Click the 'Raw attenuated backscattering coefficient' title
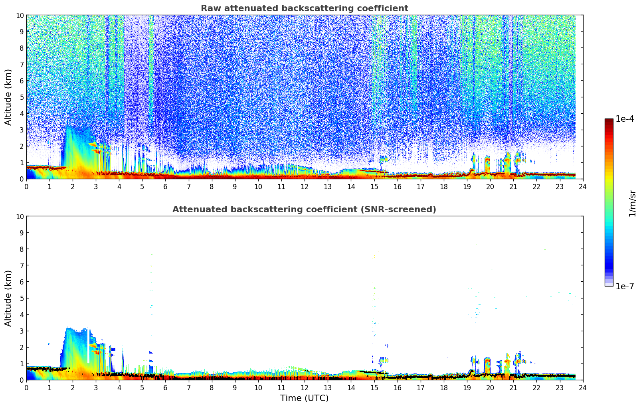The height and width of the screenshot is (407, 641). click(304, 8)
